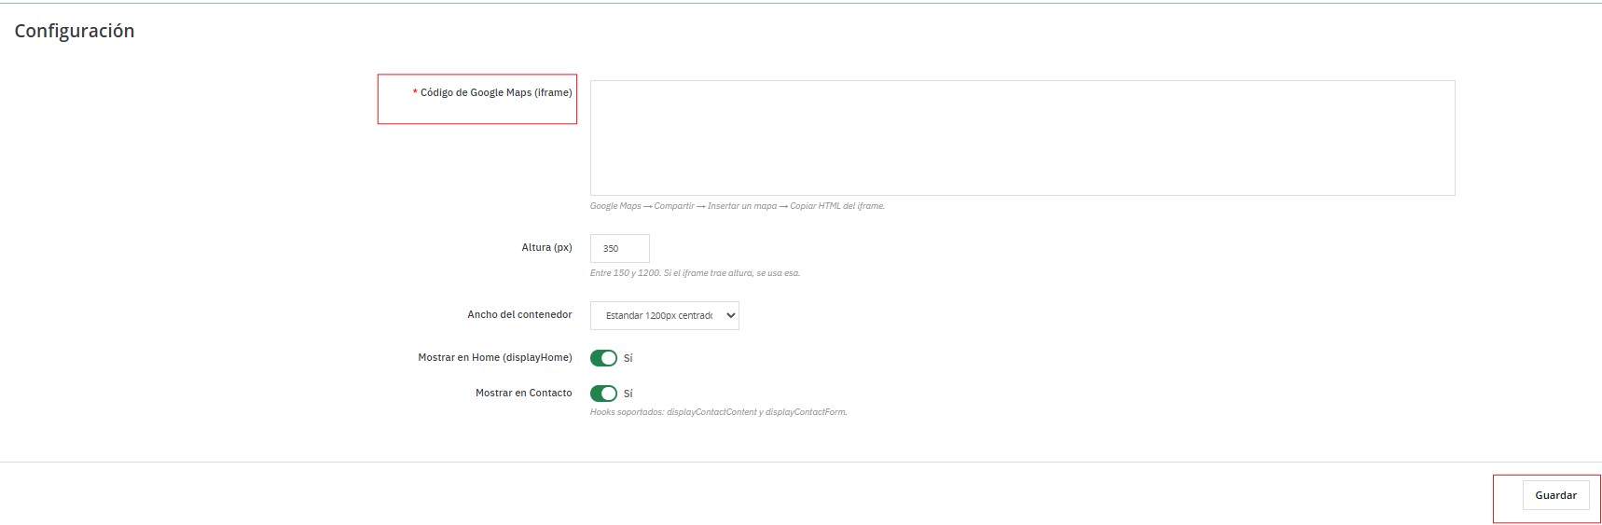Click the Mostrar en Home (displayHome) label
The width and height of the screenshot is (1602, 525).
(x=494, y=358)
